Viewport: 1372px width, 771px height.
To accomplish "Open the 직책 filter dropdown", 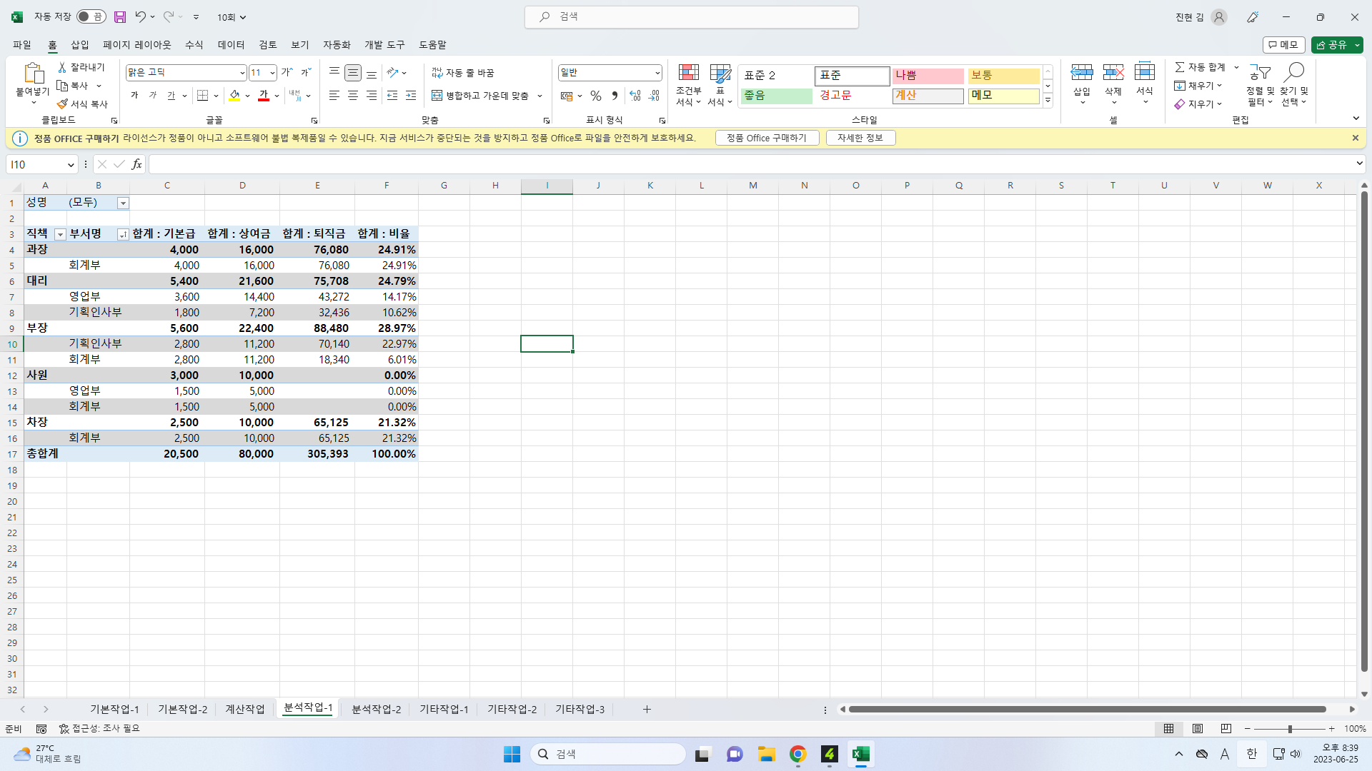I will pos(60,235).
